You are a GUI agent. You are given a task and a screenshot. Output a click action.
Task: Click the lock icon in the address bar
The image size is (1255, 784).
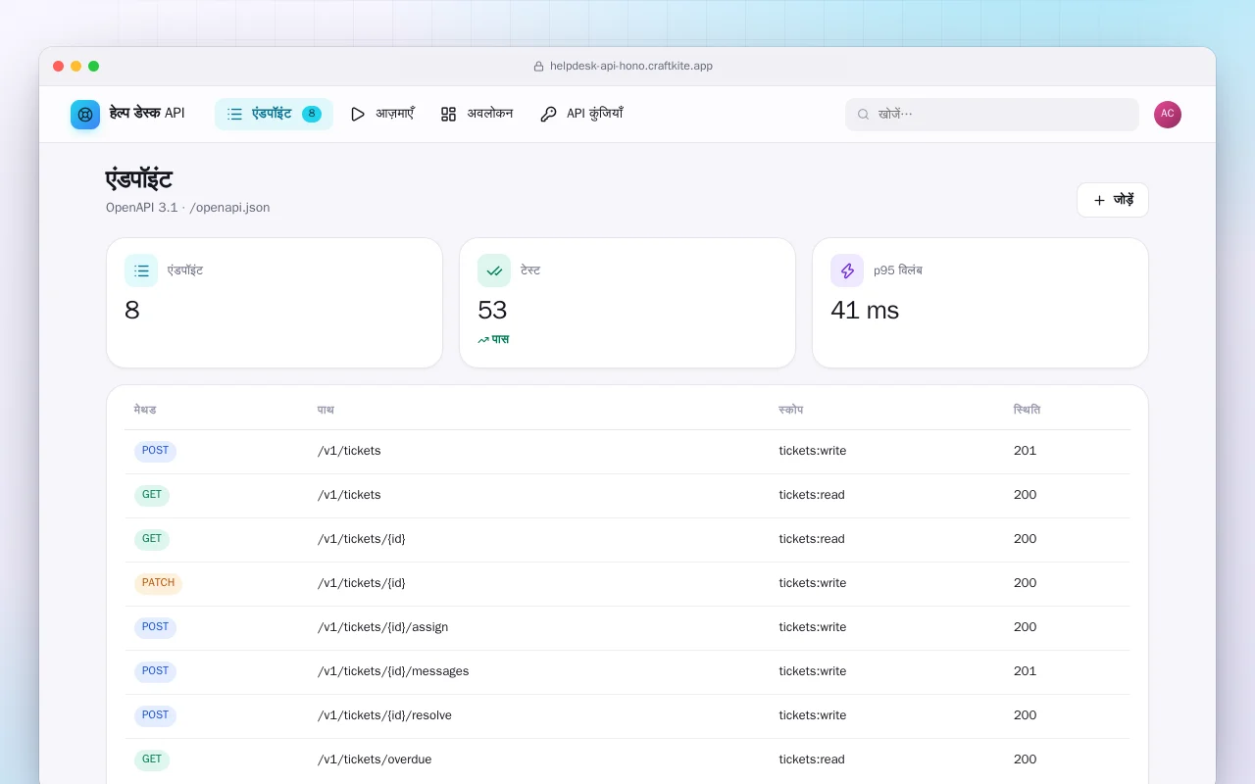538,67
